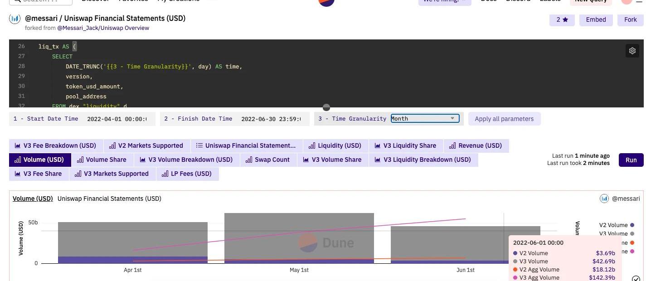This screenshot has height=281, width=651.
Task: Toggle the V2 Volume series in the legend
Action: (x=617, y=225)
